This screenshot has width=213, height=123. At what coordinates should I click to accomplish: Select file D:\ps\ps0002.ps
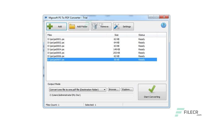pyautogui.click(x=56, y=42)
